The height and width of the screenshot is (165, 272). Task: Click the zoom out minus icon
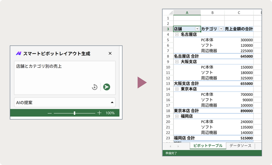coord(49,113)
